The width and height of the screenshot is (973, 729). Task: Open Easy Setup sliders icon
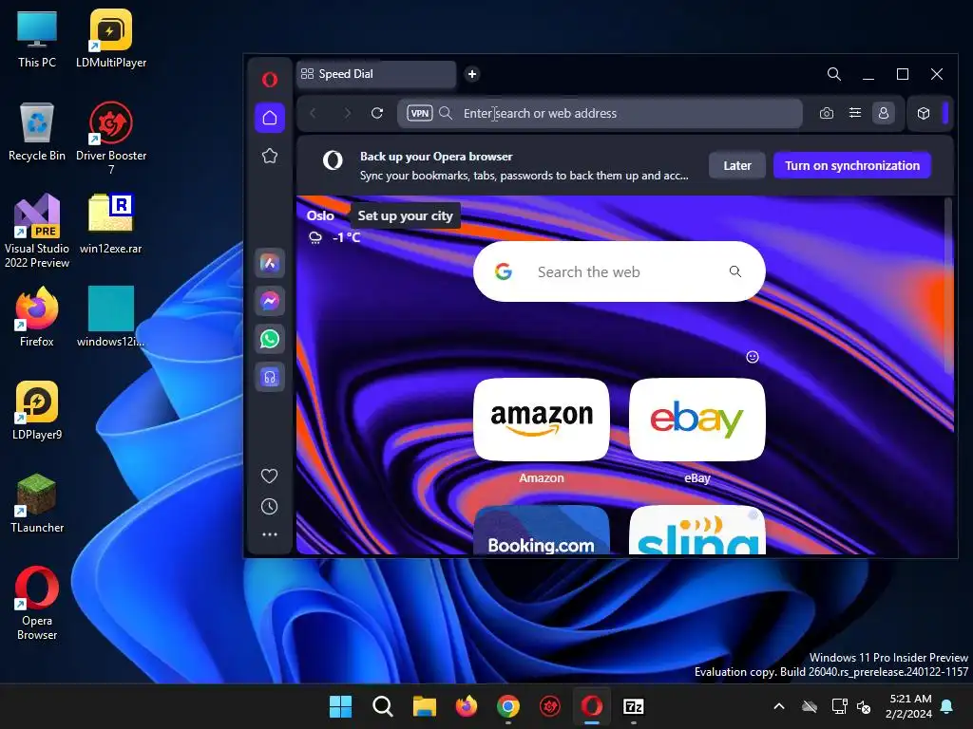(x=855, y=113)
